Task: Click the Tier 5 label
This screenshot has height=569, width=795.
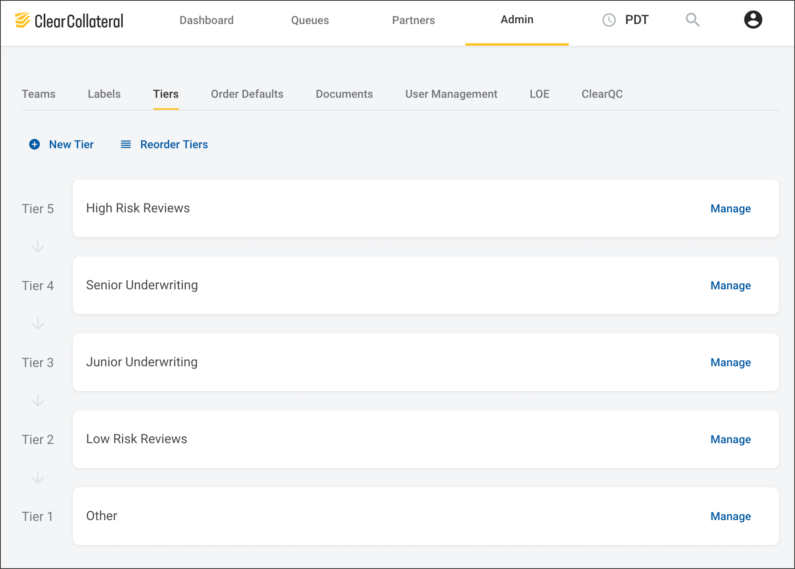Action: [38, 209]
